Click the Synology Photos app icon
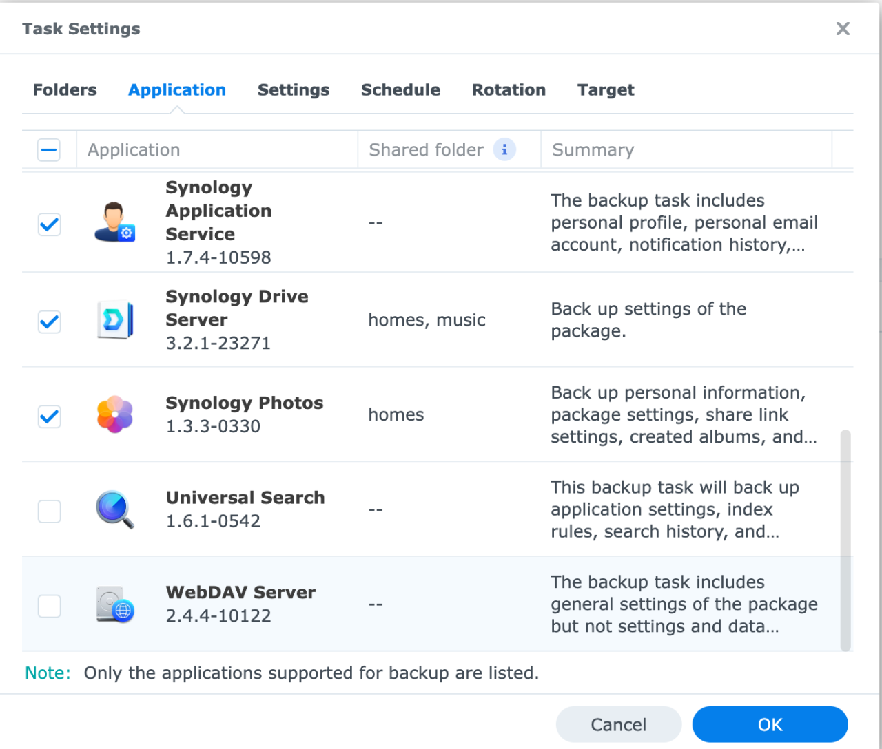 tap(114, 414)
